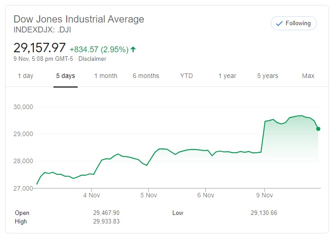Click the 5 Nov date label
The height and width of the screenshot is (237, 333).
click(x=149, y=195)
